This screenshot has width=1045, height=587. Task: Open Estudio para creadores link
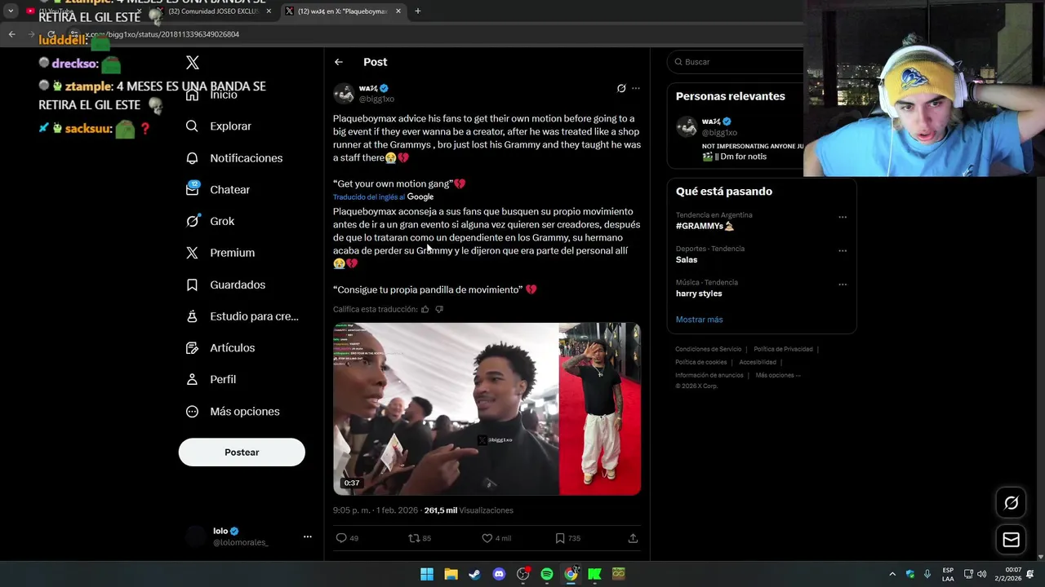[242, 316]
